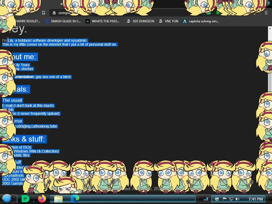Open the 'tion of ISOs' link
Image resolution: width=272 pixels, height=204 pixels.
(21, 147)
